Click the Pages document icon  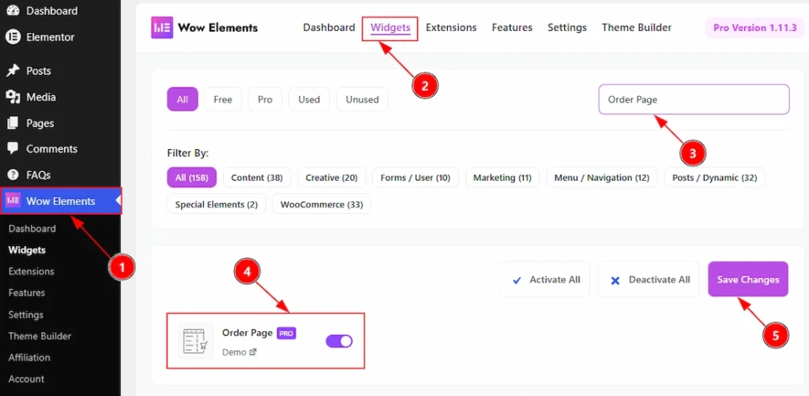13,123
